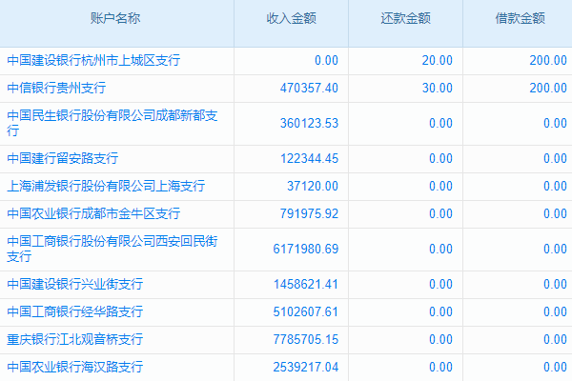
Task: Click the income value 6171980.69
Action: [x=301, y=249]
